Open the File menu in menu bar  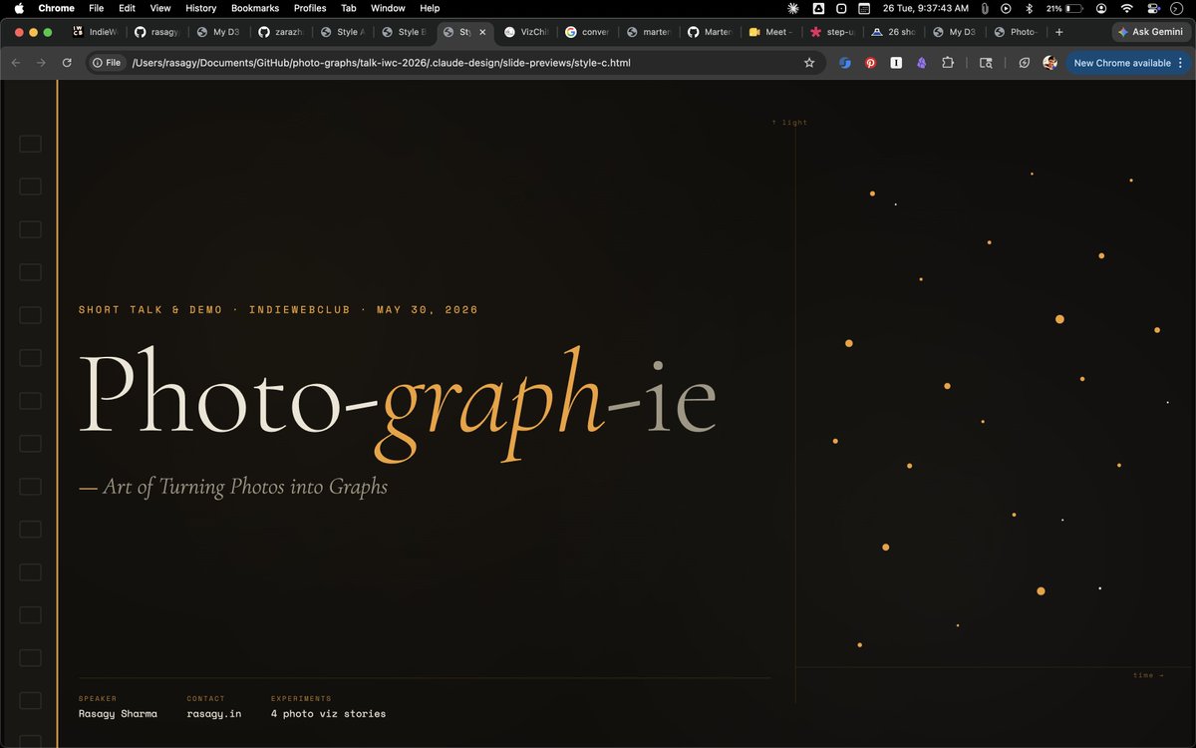(97, 8)
